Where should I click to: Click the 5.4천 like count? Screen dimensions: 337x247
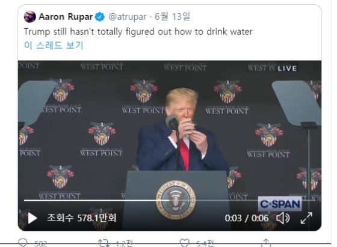click(205, 243)
